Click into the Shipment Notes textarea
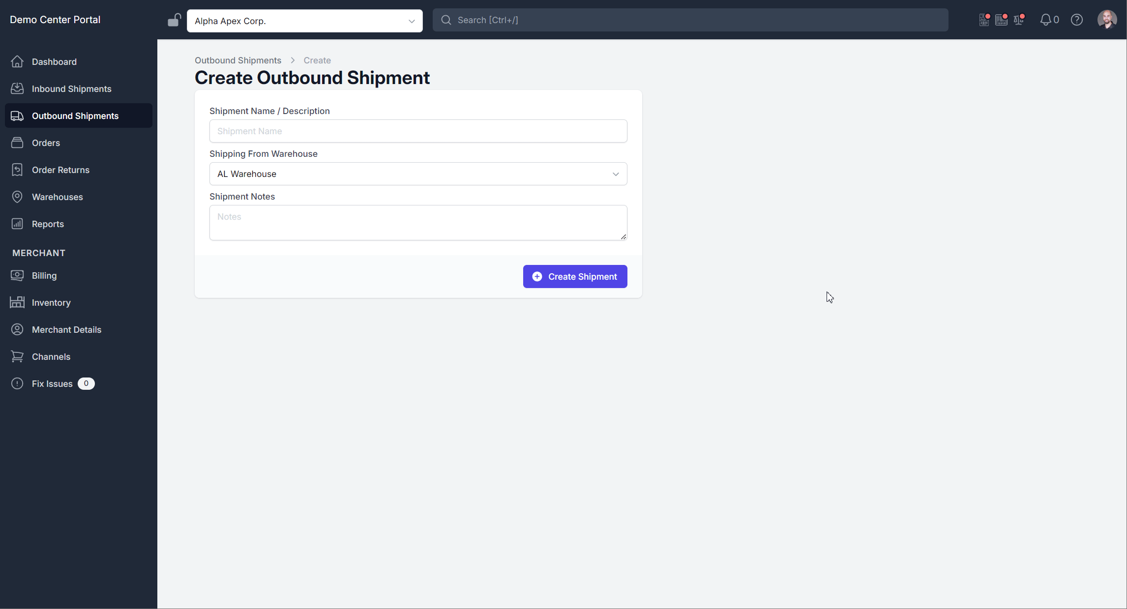The width and height of the screenshot is (1127, 609). point(418,223)
